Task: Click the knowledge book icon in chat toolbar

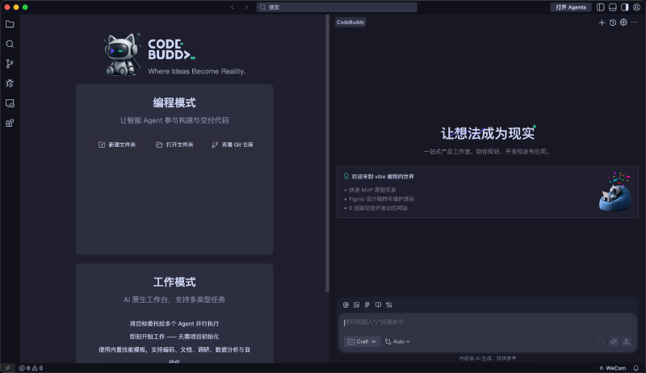Action: [x=378, y=304]
